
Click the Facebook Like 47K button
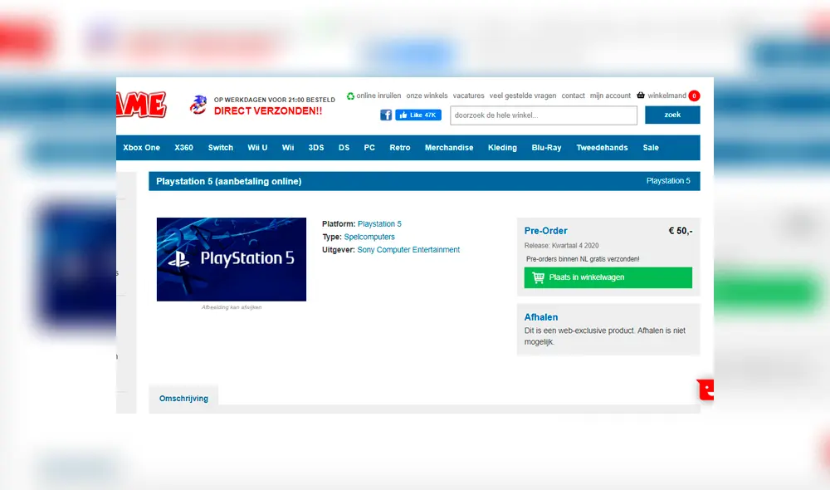point(418,114)
